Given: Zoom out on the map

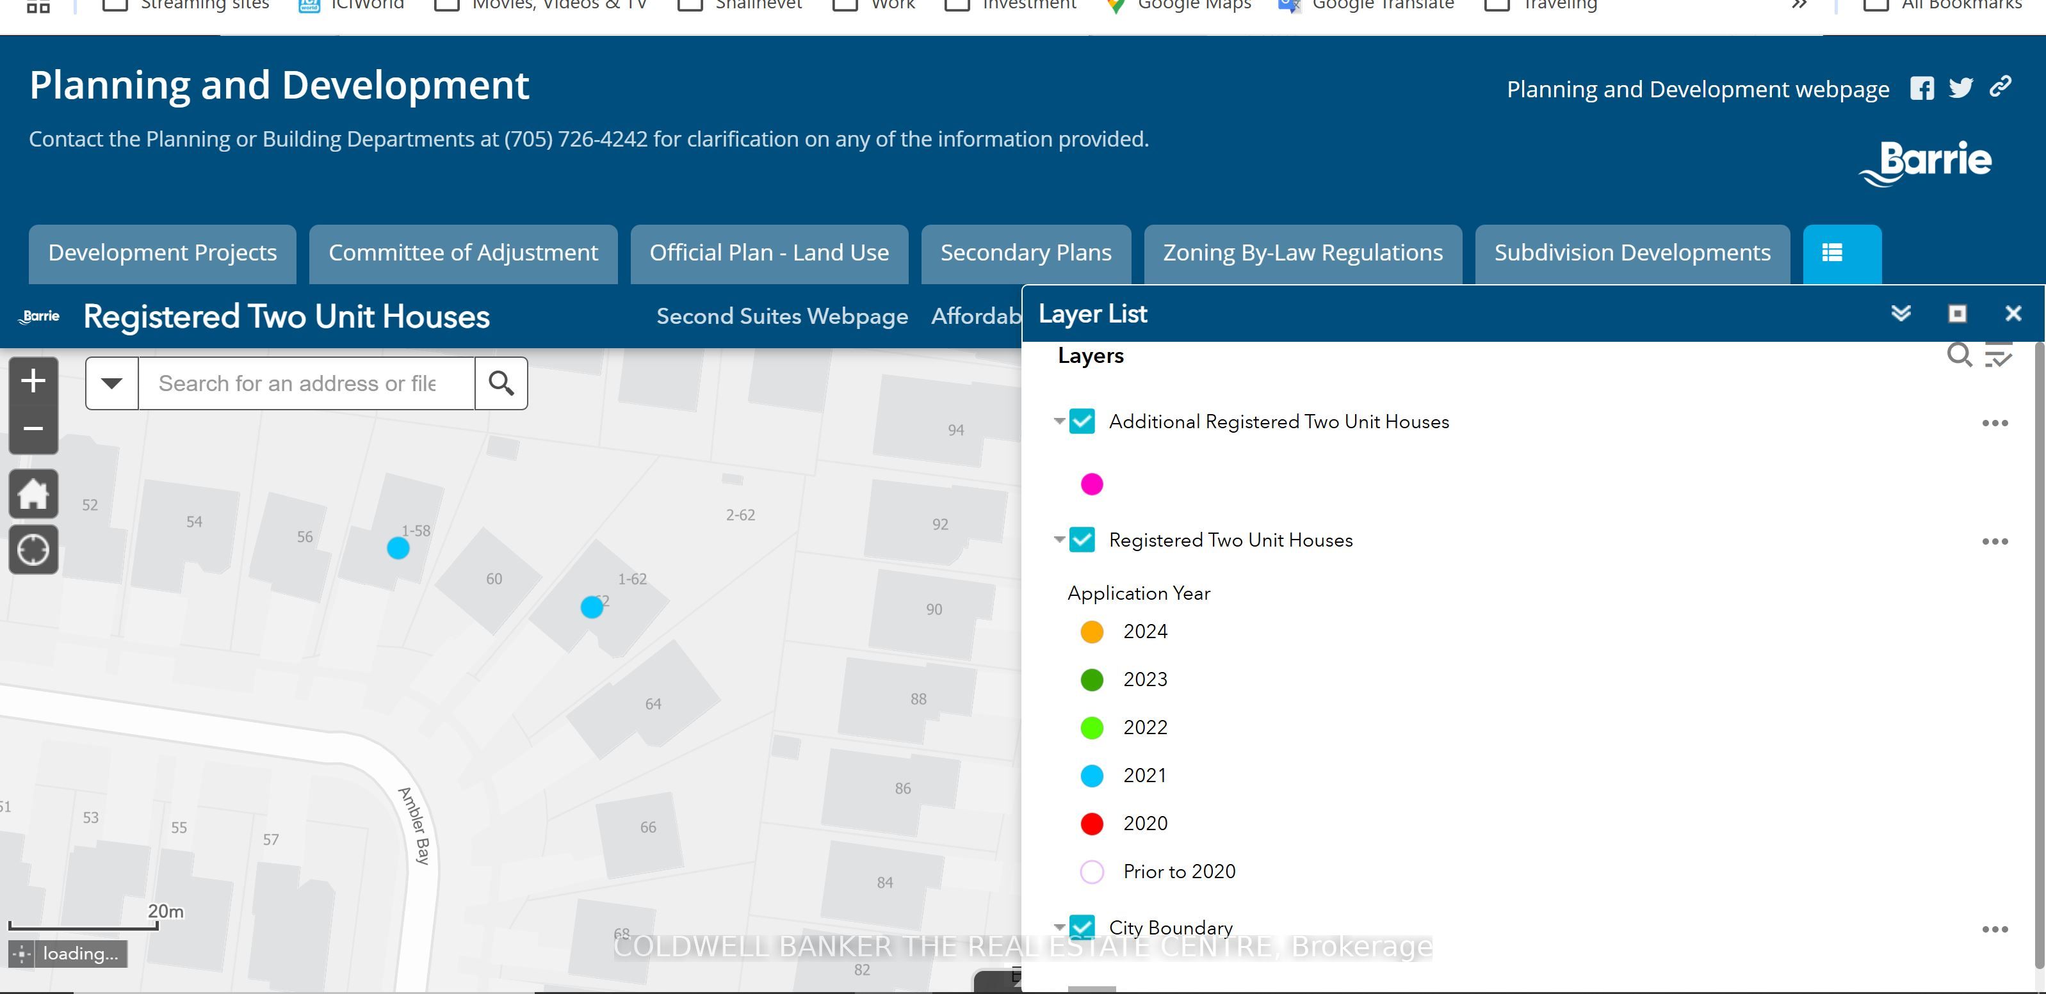Looking at the screenshot, I should [x=33, y=429].
